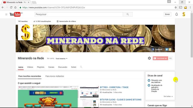The width and height of the screenshot is (193, 108).
Task: Switch to the Início tab
Action: 21,67
